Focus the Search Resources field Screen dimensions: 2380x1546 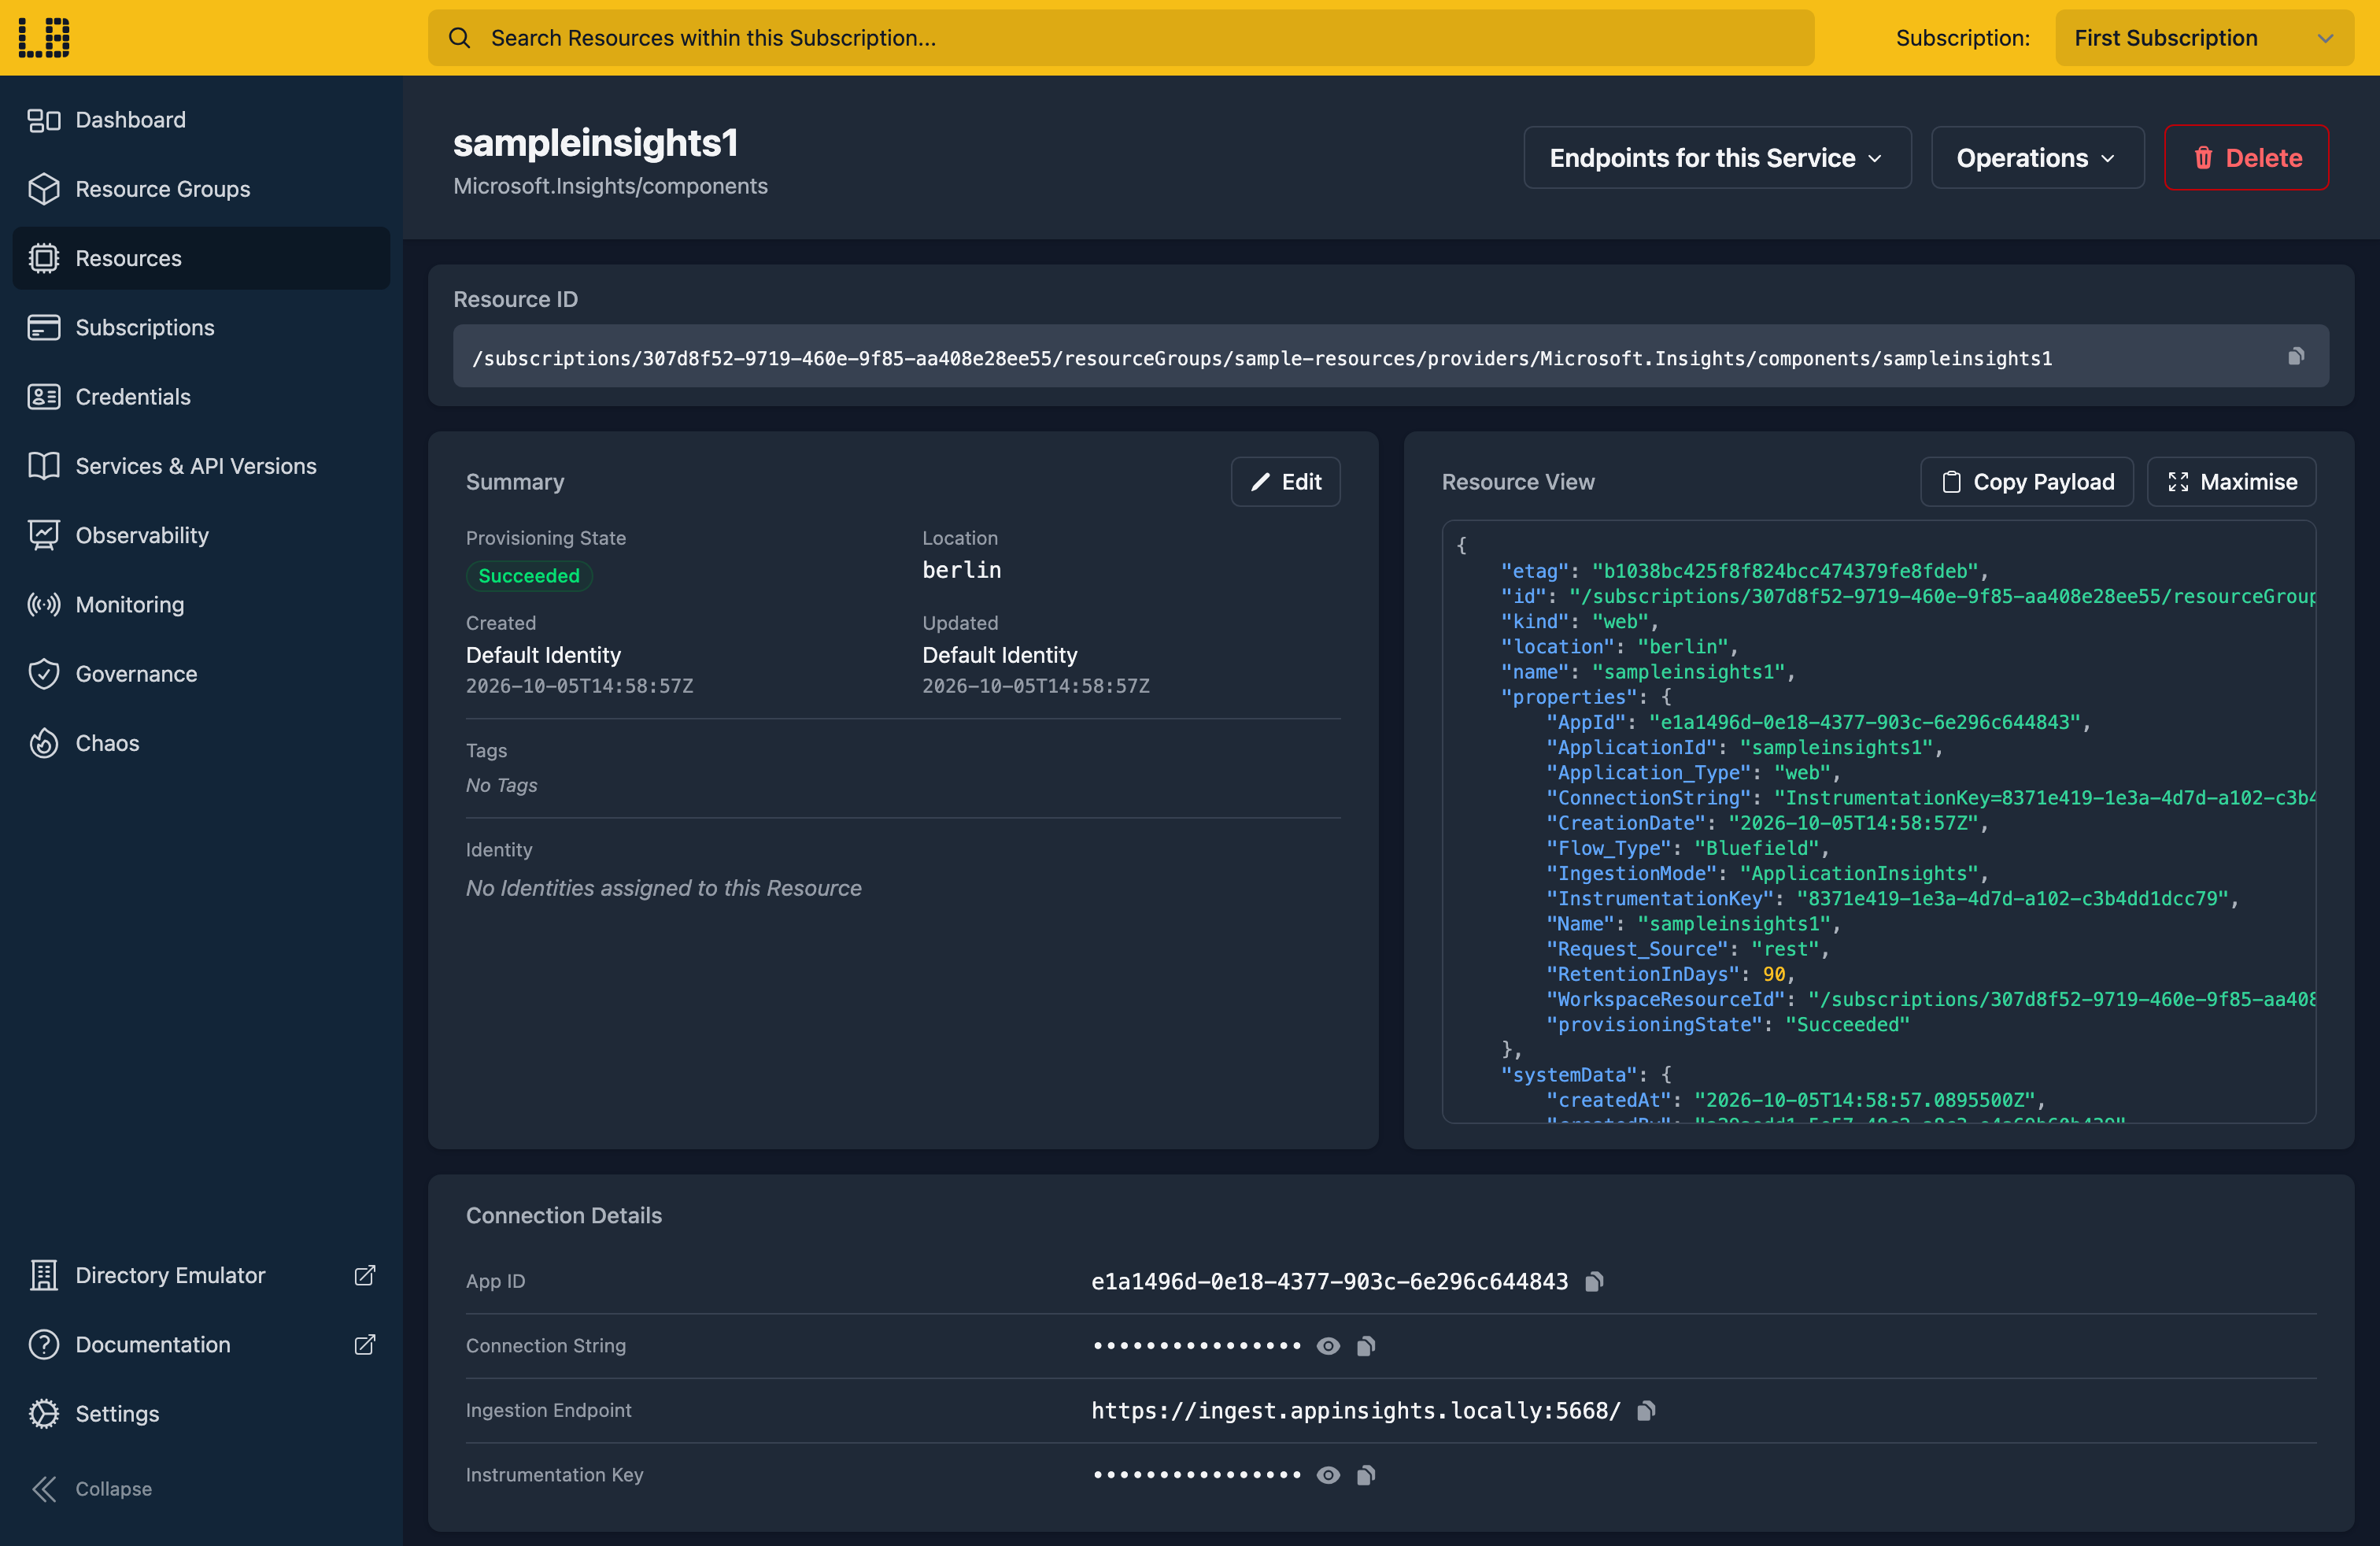tap(1121, 38)
